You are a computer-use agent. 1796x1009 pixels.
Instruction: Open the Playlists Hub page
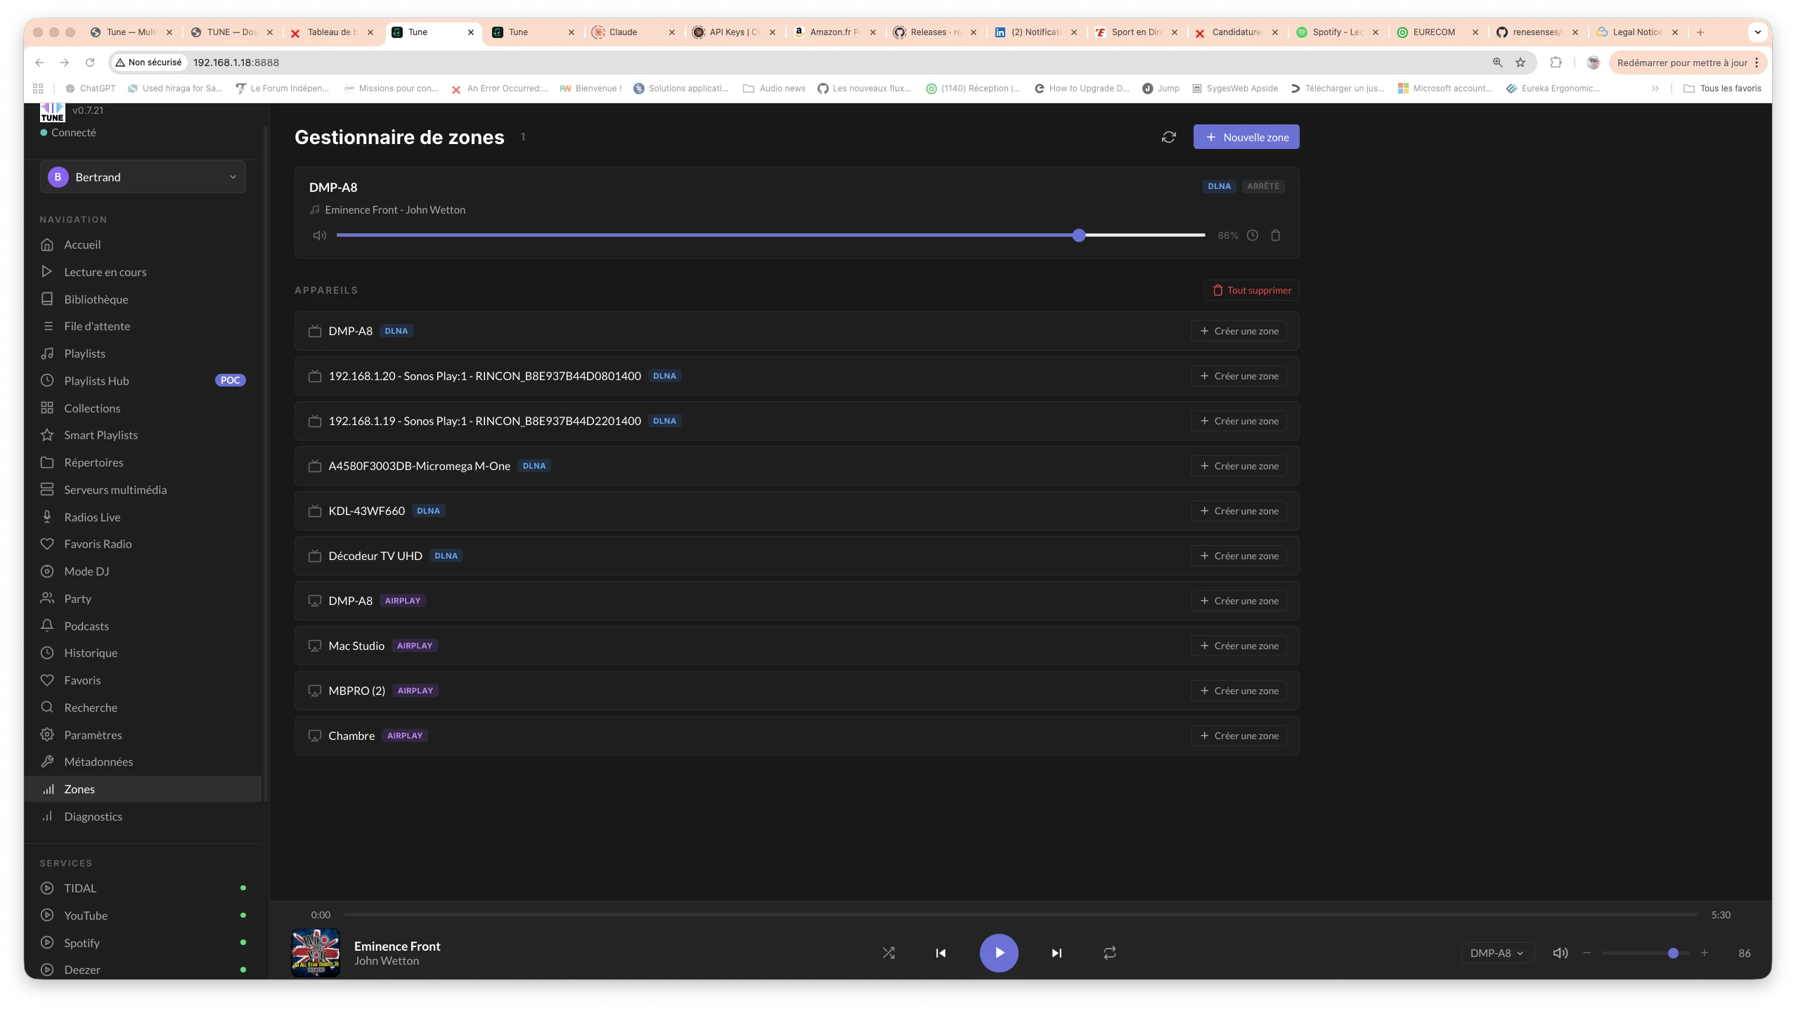click(143, 381)
